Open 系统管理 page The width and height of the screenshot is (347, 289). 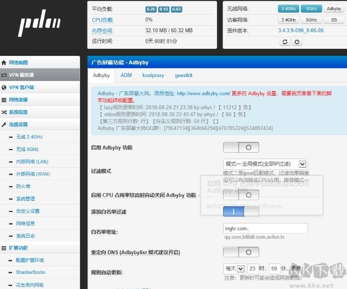pos(25,199)
